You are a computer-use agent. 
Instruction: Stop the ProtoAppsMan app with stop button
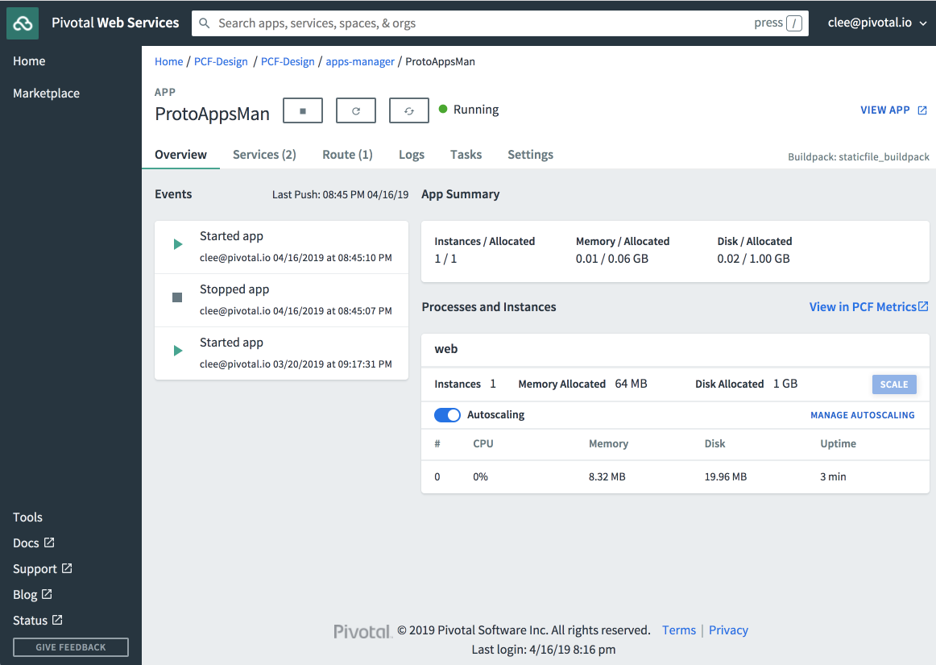[x=303, y=110]
